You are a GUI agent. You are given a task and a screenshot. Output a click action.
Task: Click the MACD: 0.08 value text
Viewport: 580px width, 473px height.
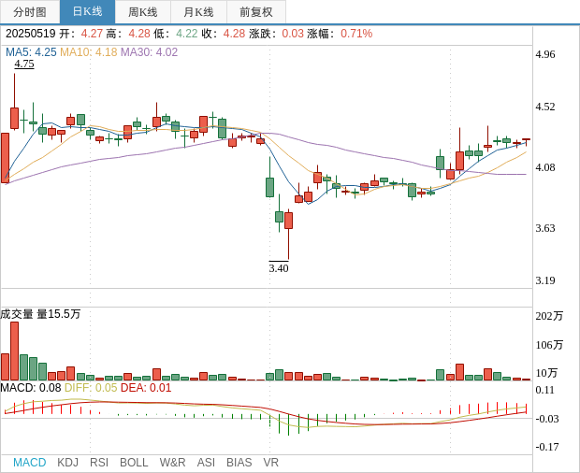pyautogui.click(x=31, y=388)
